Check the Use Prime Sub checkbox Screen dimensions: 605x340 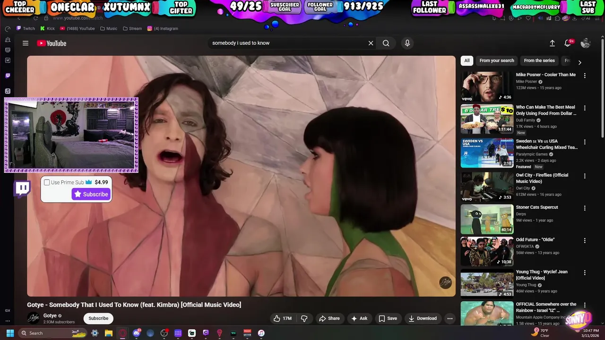(47, 182)
